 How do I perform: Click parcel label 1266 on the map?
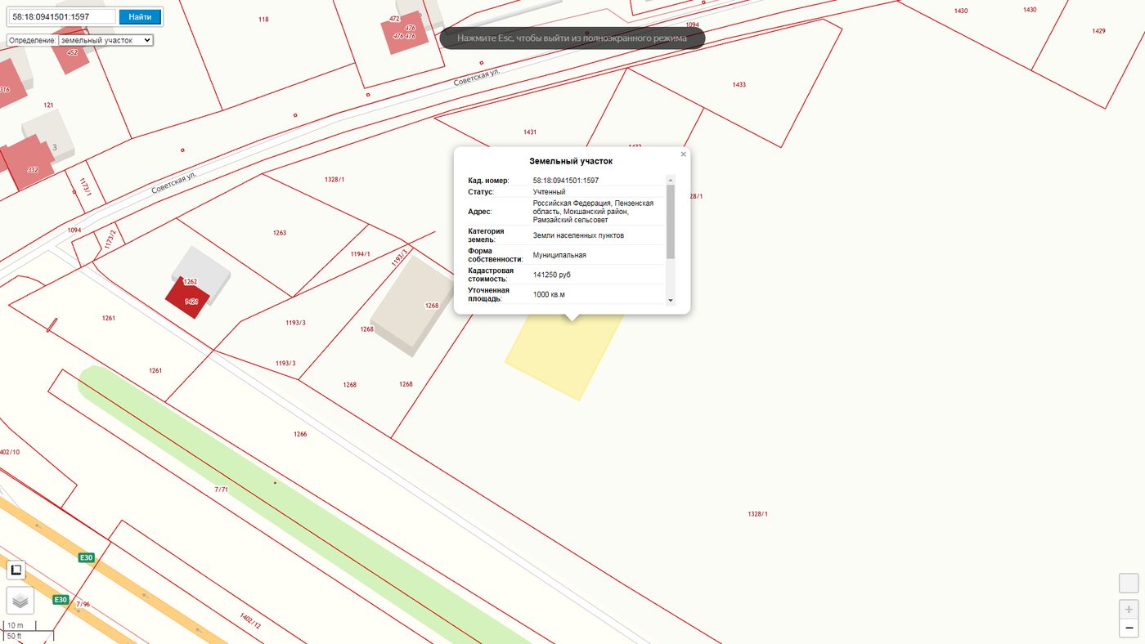click(300, 435)
